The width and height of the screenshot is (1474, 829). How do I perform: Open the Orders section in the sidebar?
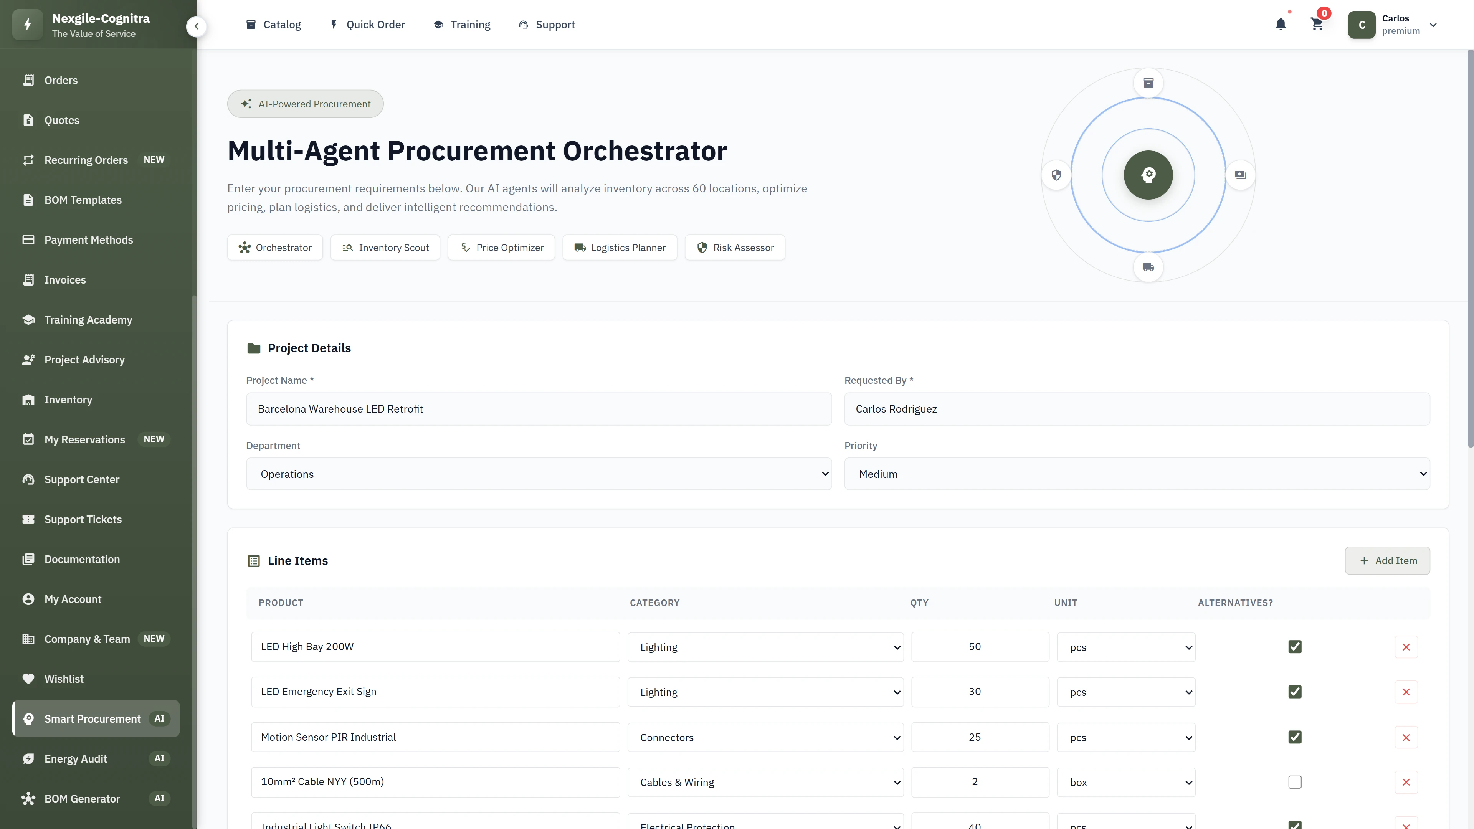click(61, 80)
